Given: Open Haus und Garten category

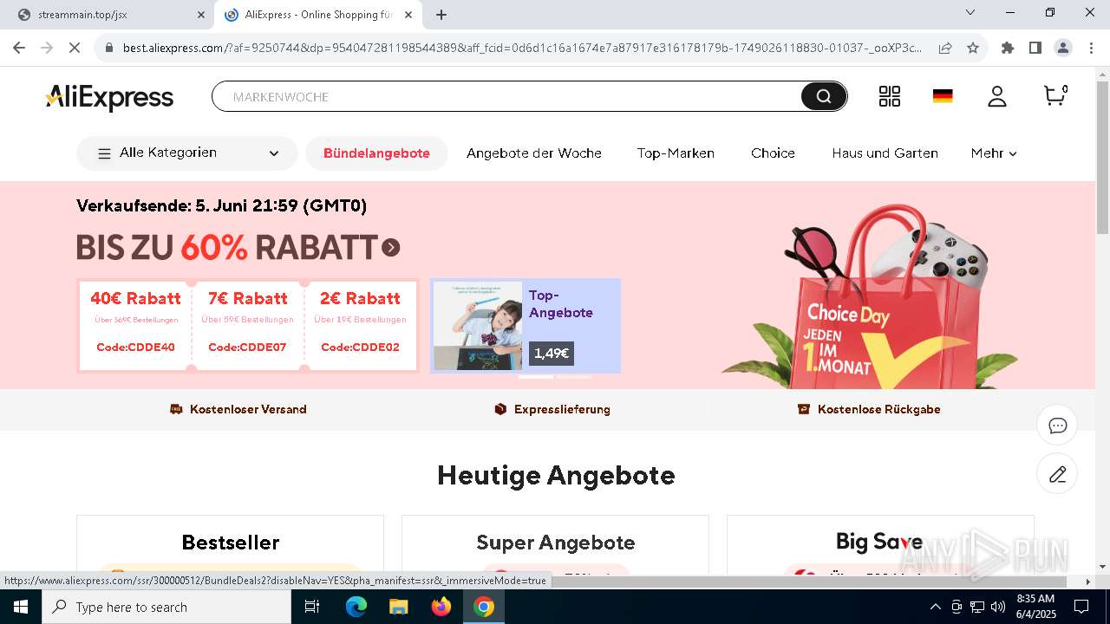Looking at the screenshot, I should tap(885, 153).
